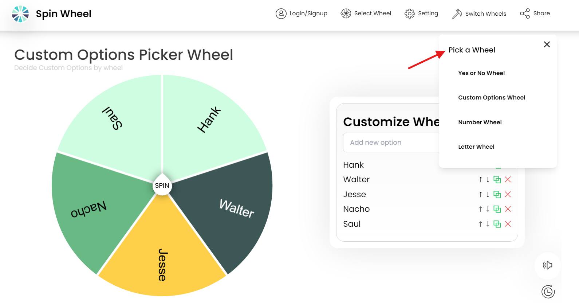Move the Jesse option up

480,194
